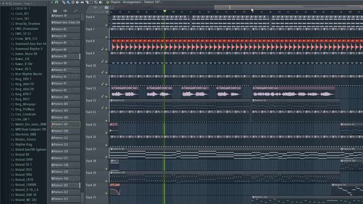This screenshot has height=204, width=363.
Task: Open the Roland_CR8000 folder
Action: click(x=24, y=185)
